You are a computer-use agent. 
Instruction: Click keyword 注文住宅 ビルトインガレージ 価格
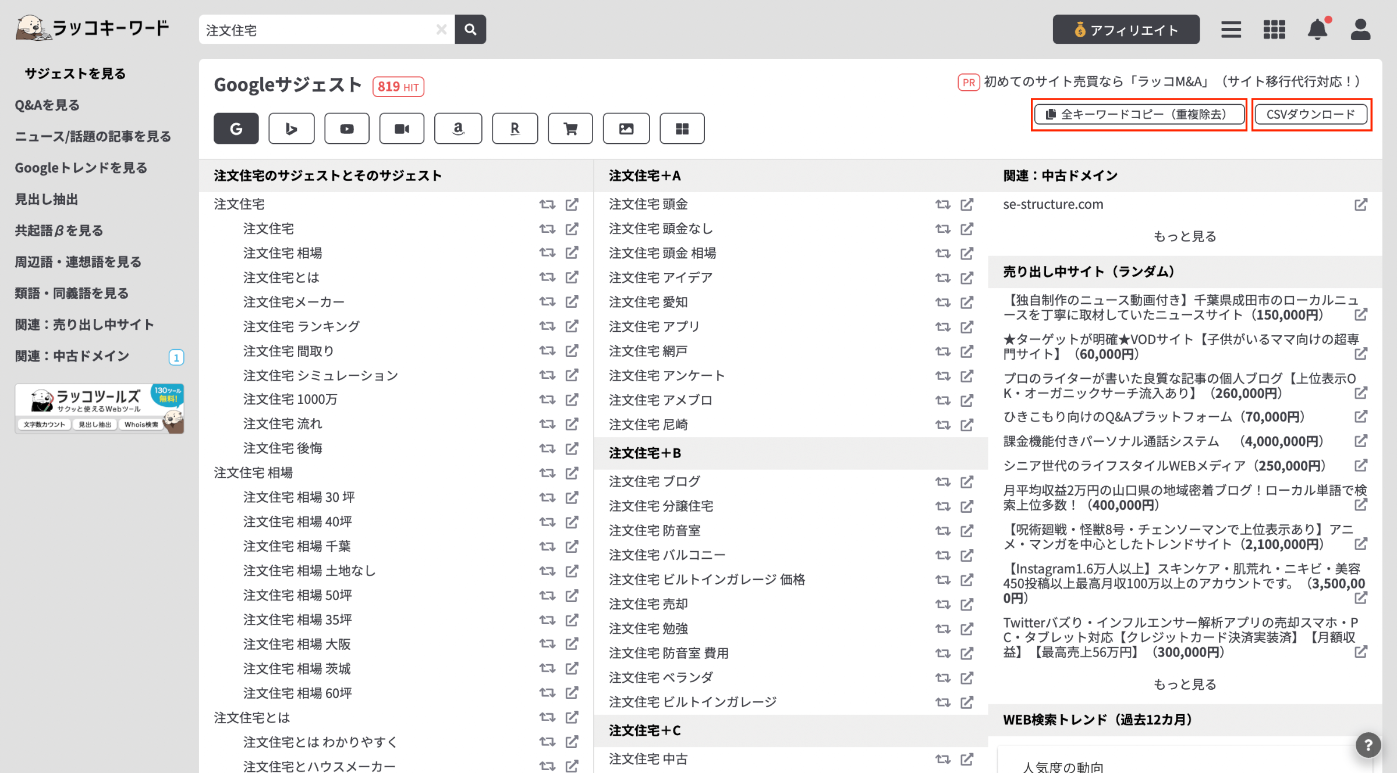click(707, 580)
